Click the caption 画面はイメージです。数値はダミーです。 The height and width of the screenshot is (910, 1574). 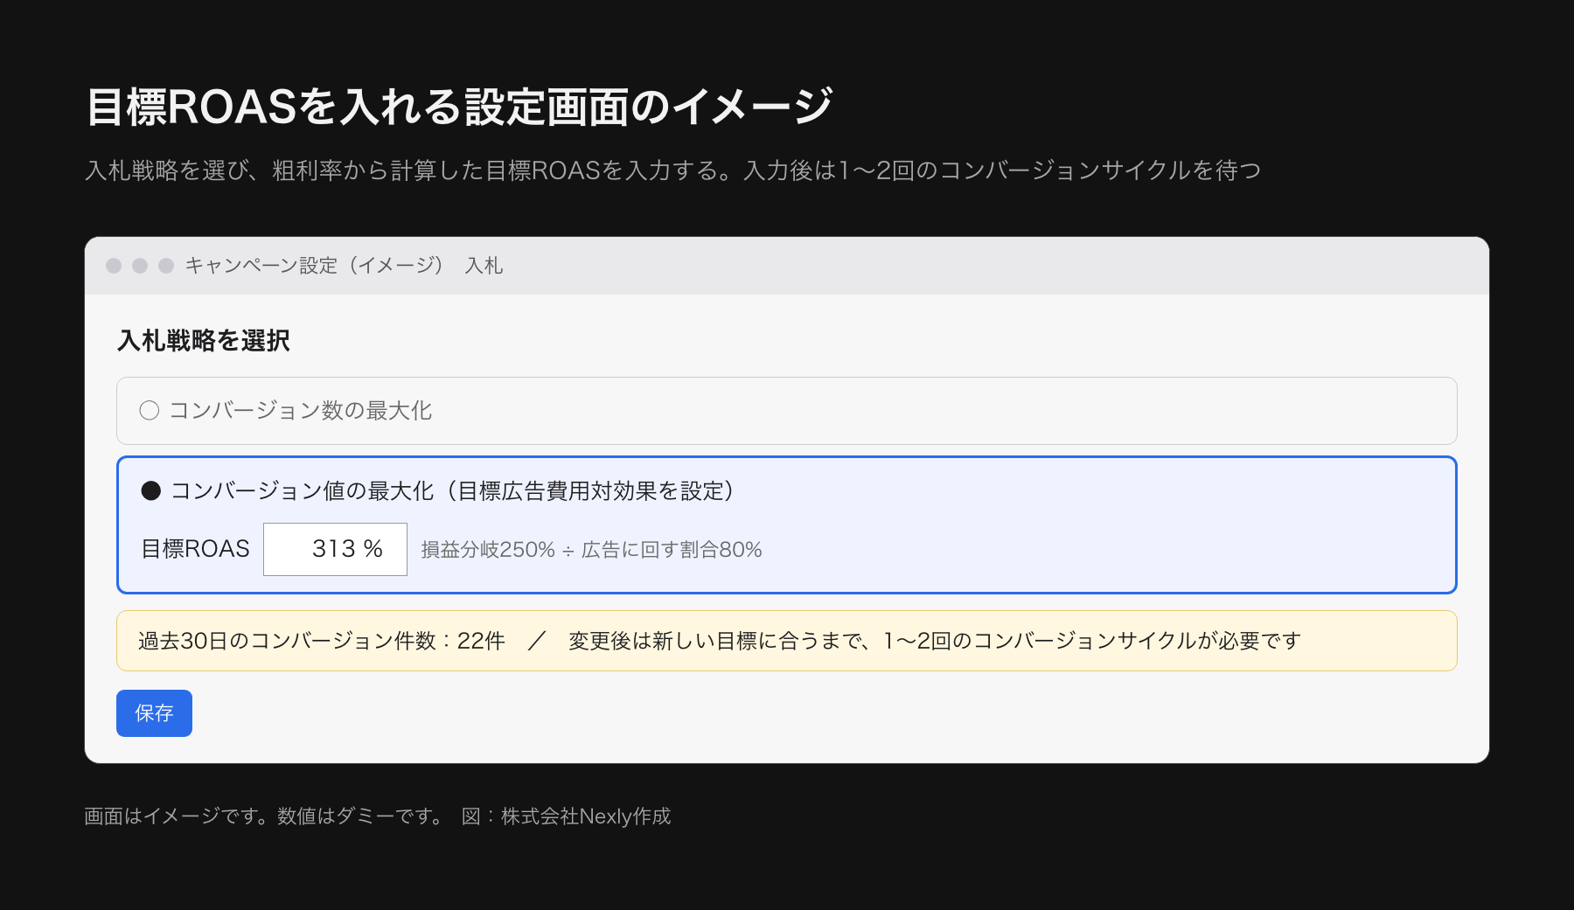(x=264, y=816)
